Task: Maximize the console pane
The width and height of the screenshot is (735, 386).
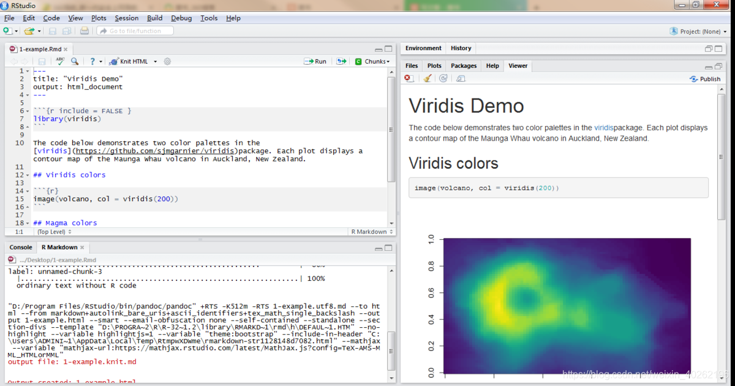Action: [388, 248]
